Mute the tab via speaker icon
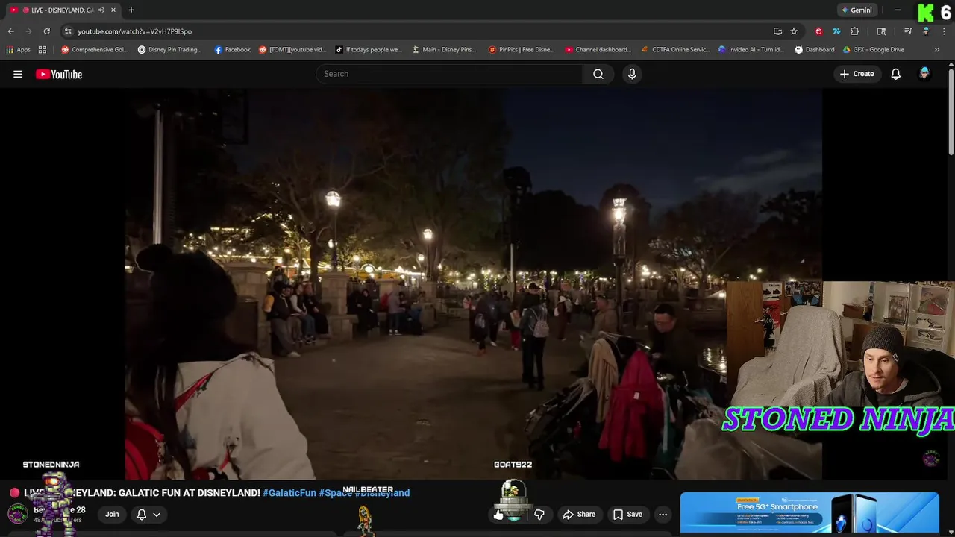Screen dimensions: 955x537 coord(101,10)
